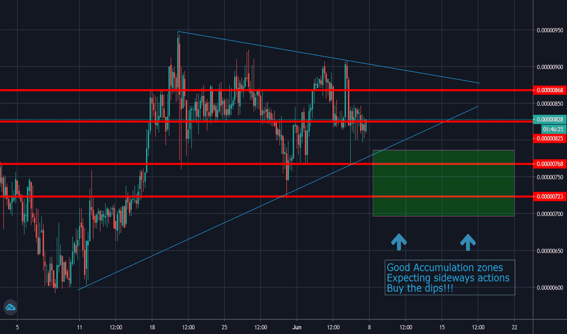Click the red 0.00000768 price label

pos(549,164)
